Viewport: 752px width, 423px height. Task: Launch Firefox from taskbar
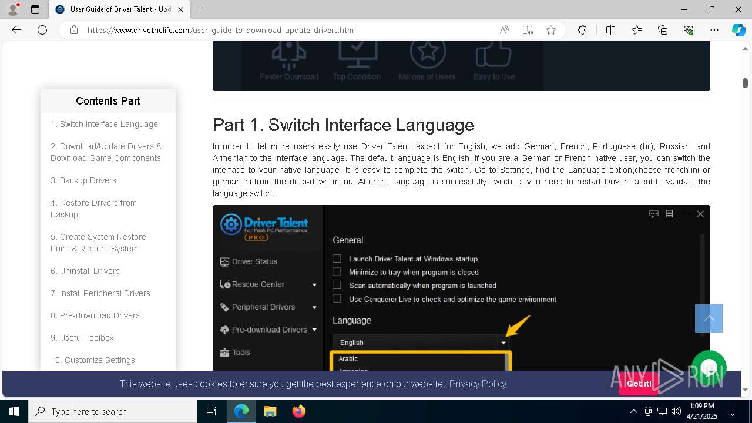pyautogui.click(x=298, y=411)
